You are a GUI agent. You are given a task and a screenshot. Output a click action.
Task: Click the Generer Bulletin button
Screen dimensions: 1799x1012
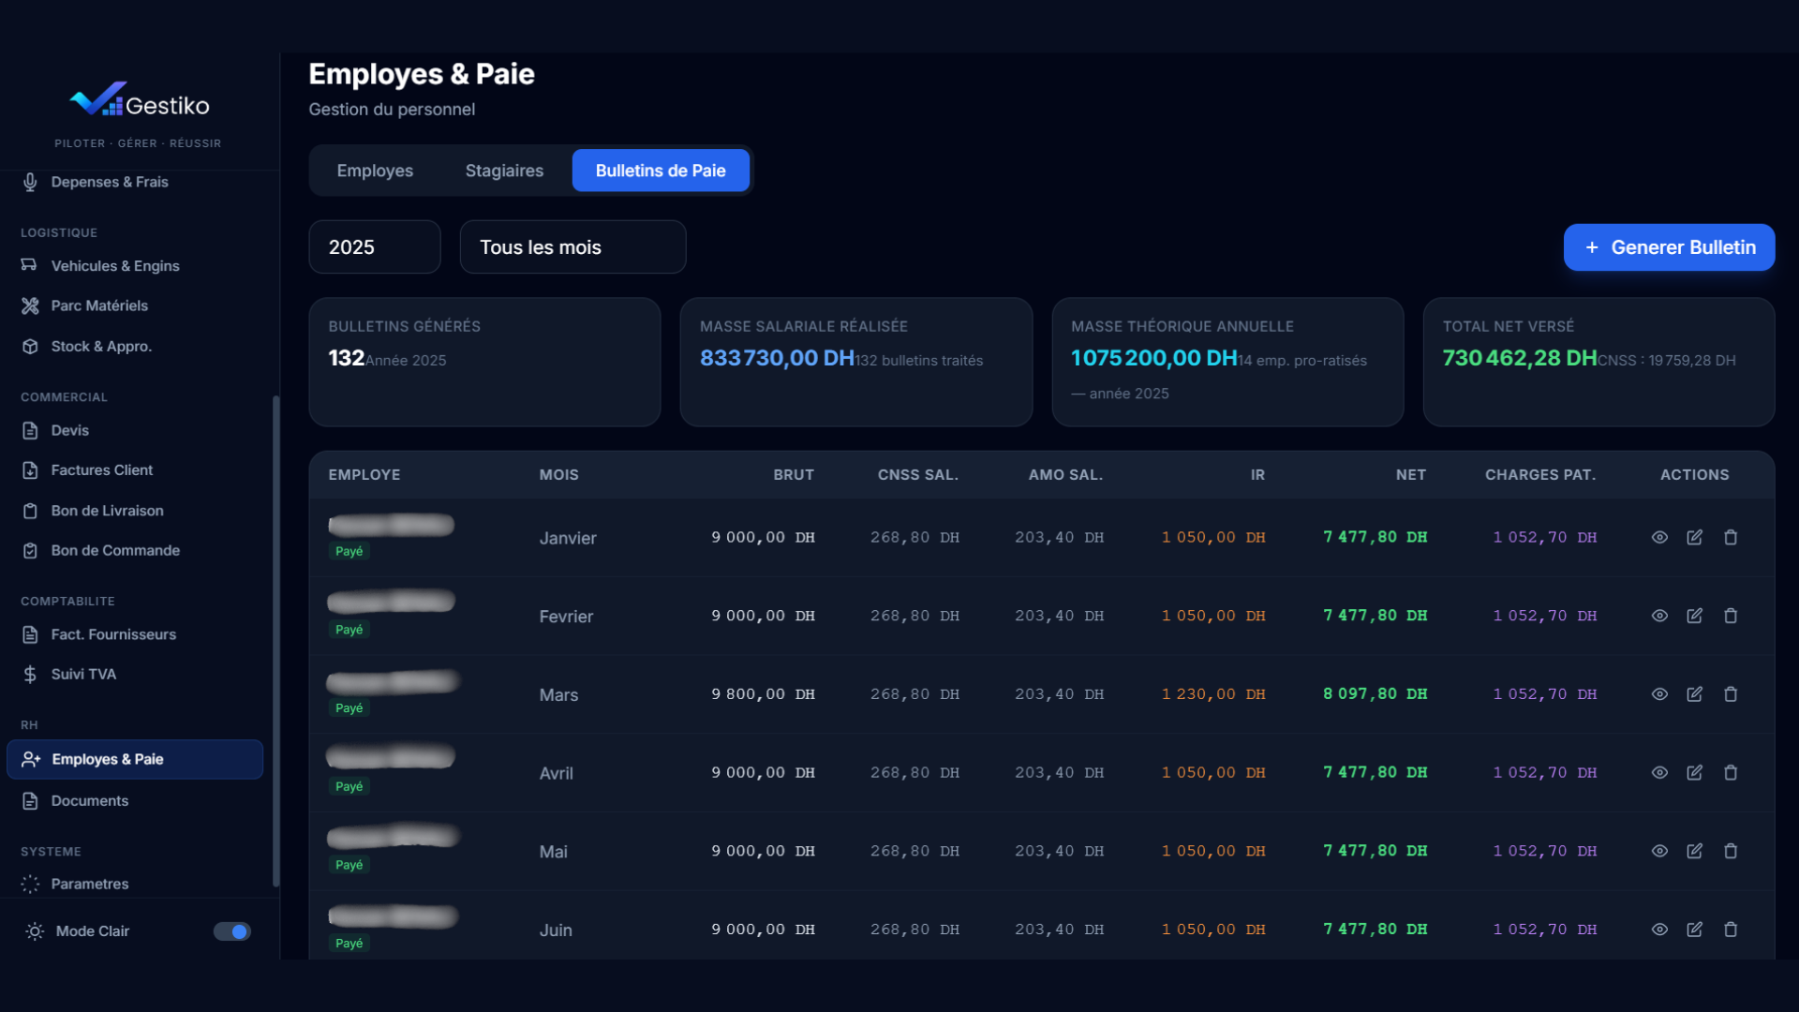[1669, 246]
